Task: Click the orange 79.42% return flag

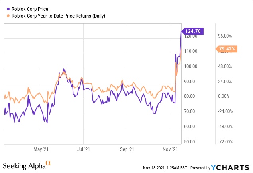Action: tap(228, 49)
